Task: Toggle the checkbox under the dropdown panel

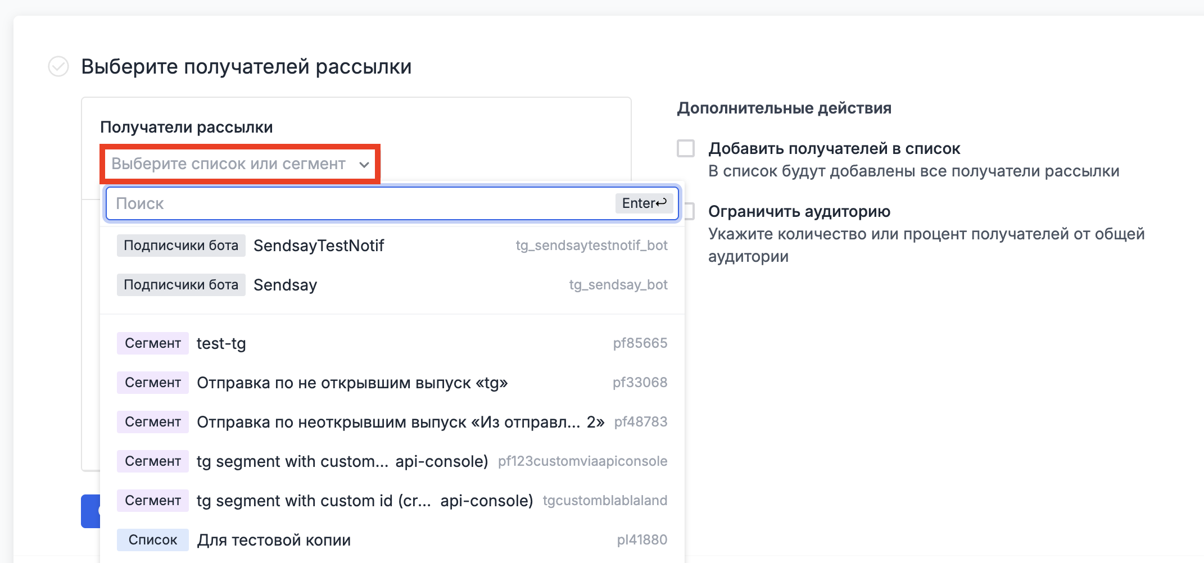Action: point(688,211)
